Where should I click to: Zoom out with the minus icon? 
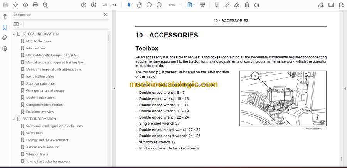149,5
